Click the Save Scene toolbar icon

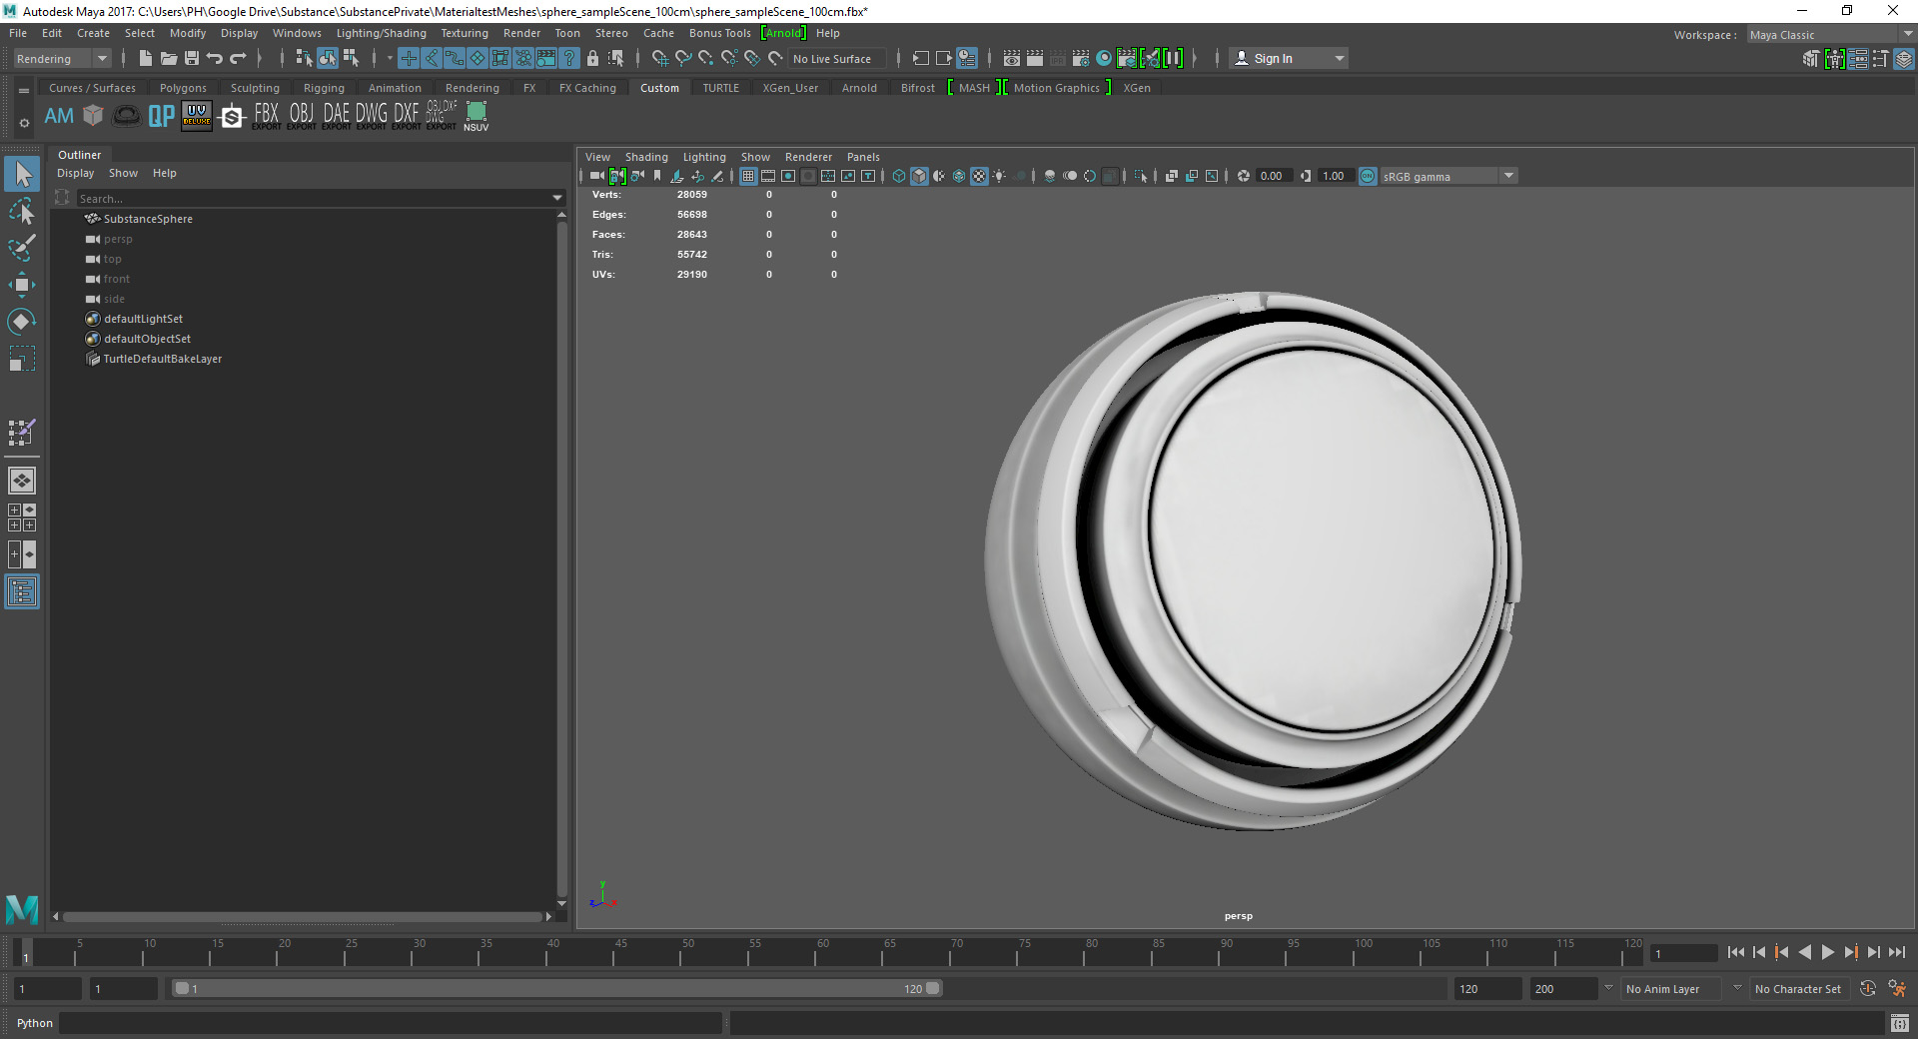pyautogui.click(x=192, y=59)
